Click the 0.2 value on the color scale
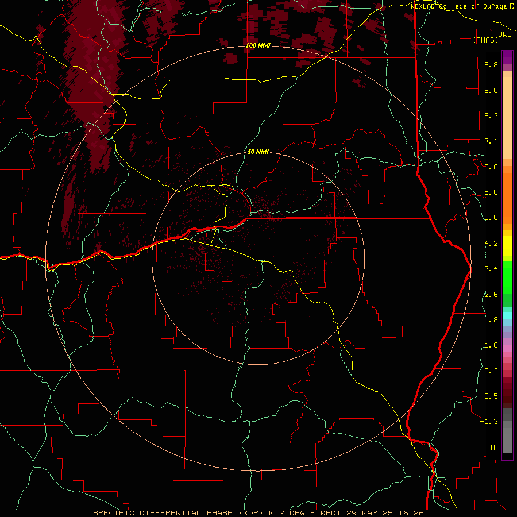This screenshot has height=517, width=517. tap(491, 371)
